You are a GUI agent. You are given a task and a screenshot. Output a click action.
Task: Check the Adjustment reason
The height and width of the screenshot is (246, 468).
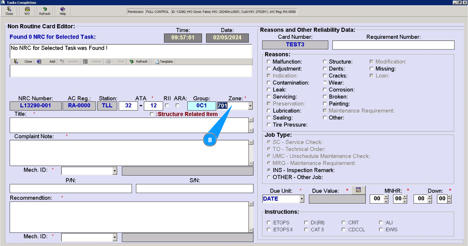(269, 69)
